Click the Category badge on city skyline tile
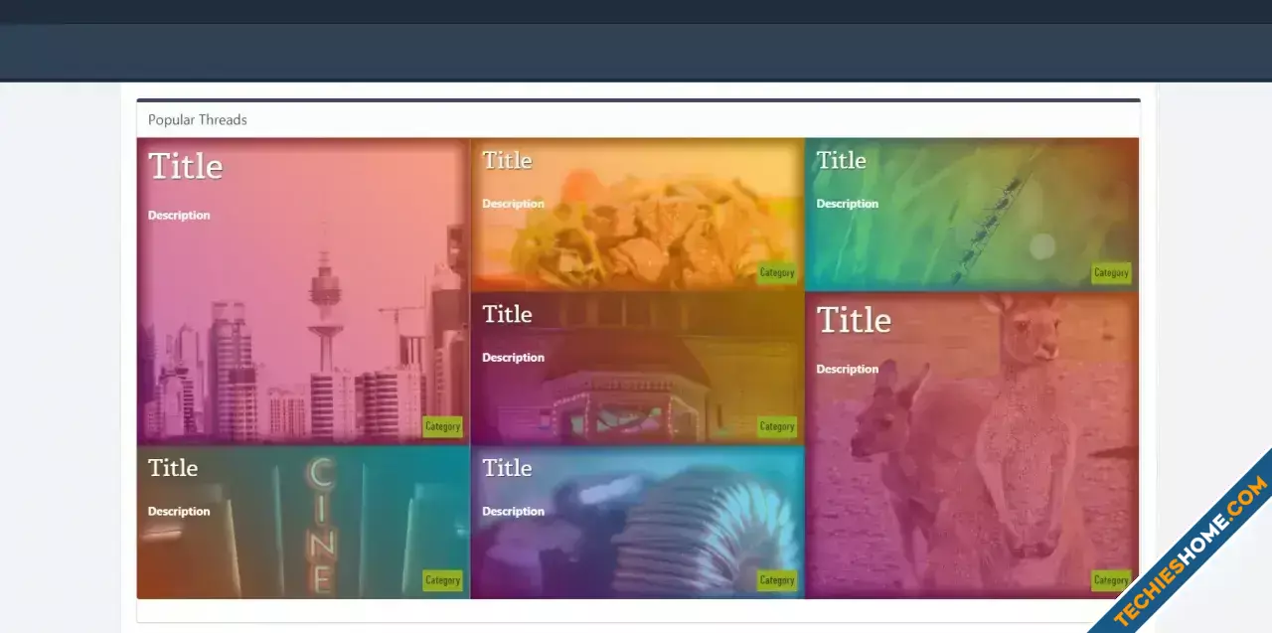The image size is (1272, 633). [x=442, y=426]
